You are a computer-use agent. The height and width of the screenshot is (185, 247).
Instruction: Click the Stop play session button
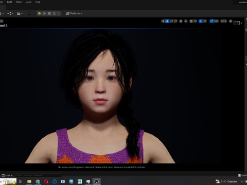[49, 13]
